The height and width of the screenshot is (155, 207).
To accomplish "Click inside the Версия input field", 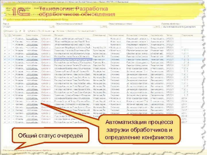I will click(x=26, y=27).
